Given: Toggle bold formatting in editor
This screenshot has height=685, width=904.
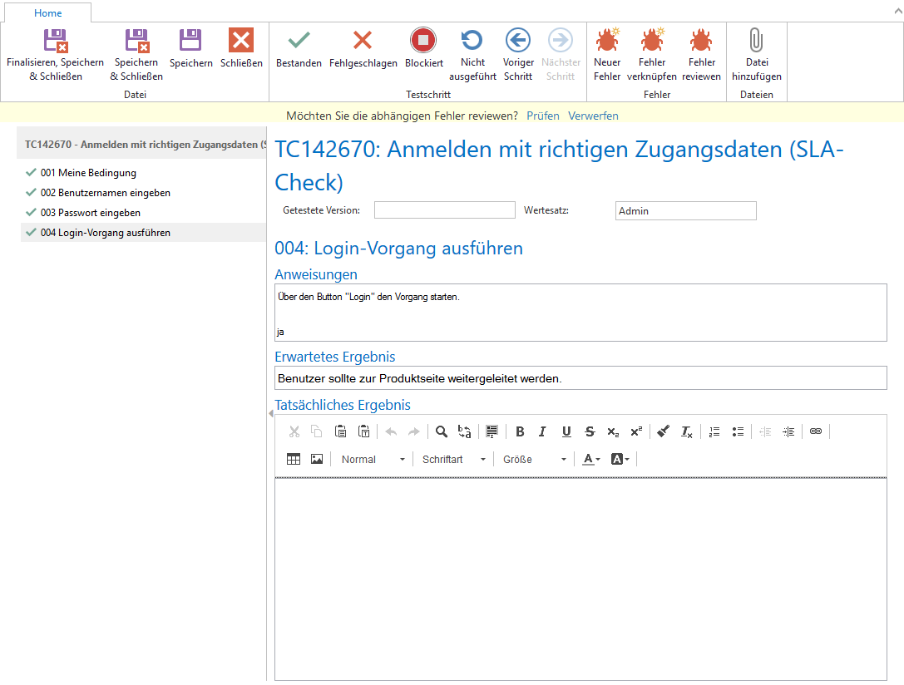Looking at the screenshot, I should 520,431.
